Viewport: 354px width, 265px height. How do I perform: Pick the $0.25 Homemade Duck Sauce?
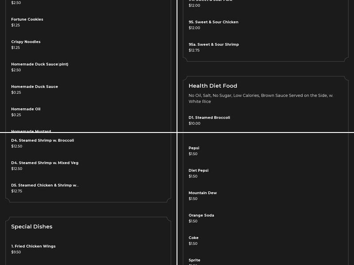35,87
